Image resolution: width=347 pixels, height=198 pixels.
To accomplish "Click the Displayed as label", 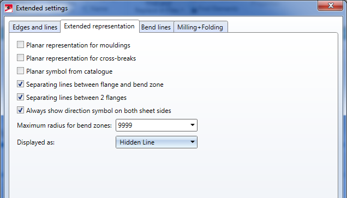I will point(36,142).
